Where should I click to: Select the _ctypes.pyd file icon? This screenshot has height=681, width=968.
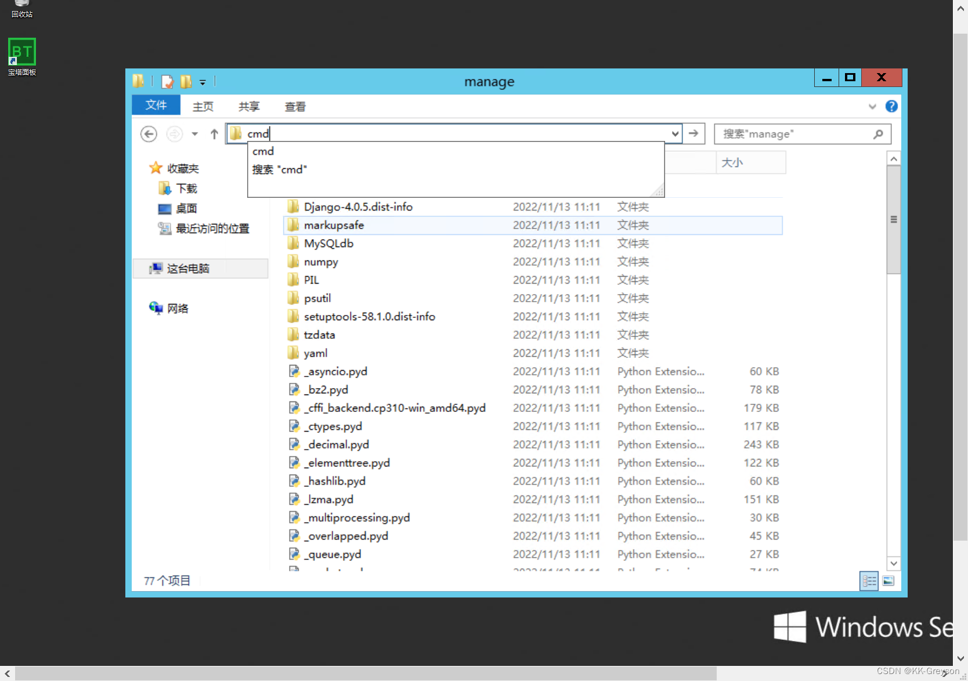[x=294, y=426]
